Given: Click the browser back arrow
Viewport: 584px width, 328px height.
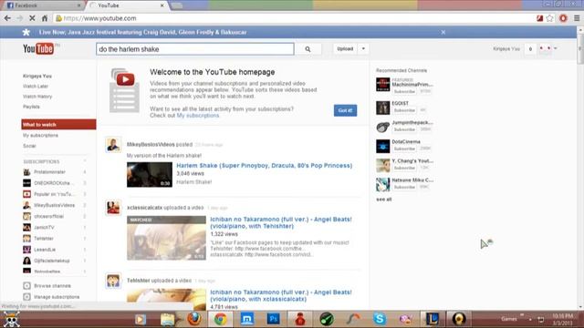Looking at the screenshot, I should pos(7,18).
